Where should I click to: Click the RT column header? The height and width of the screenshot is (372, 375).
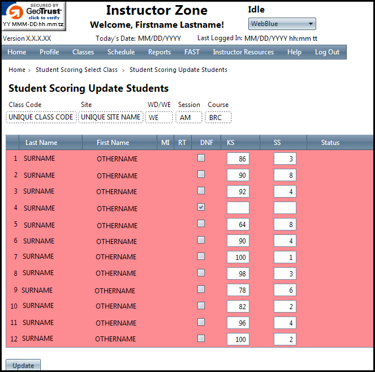click(x=182, y=143)
